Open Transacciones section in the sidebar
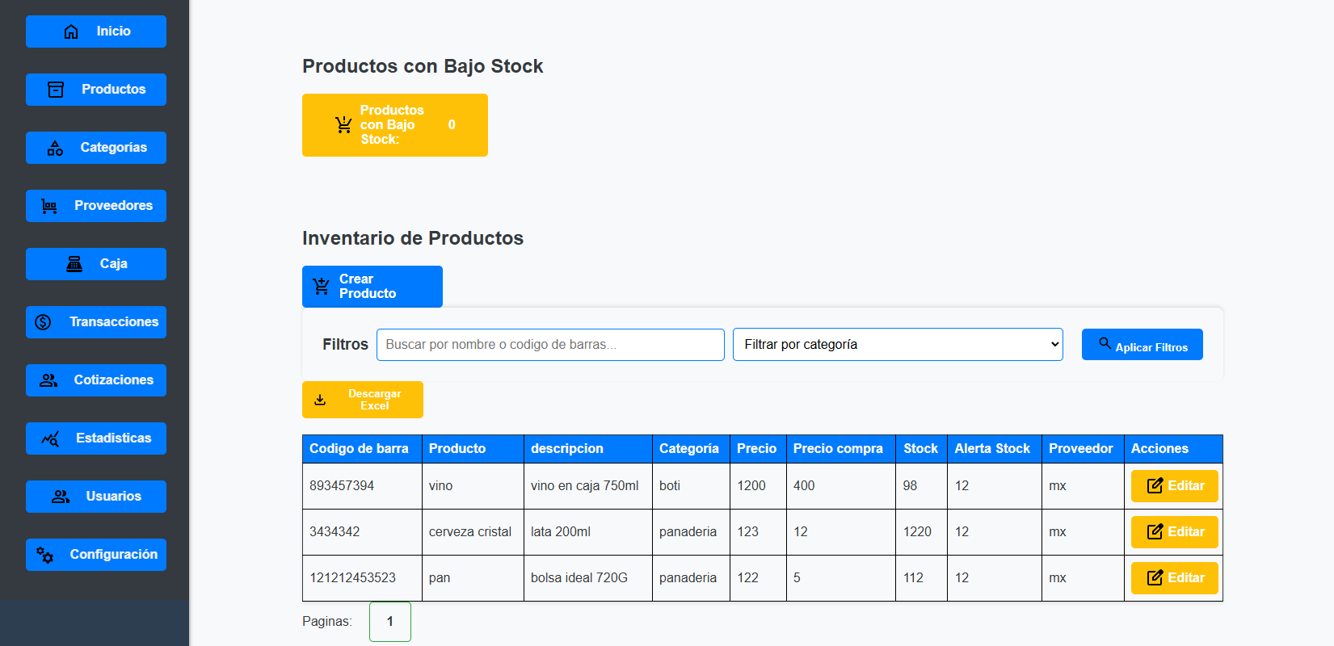Image resolution: width=1334 pixels, height=646 pixels. click(x=96, y=322)
